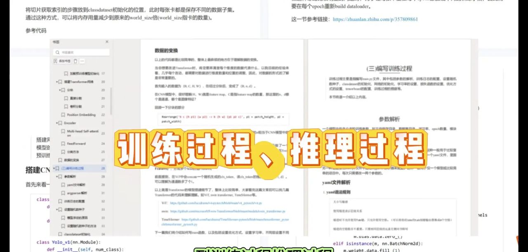Click the delete bookmark trash icon
The width and height of the screenshot is (528, 252).
click(75, 61)
